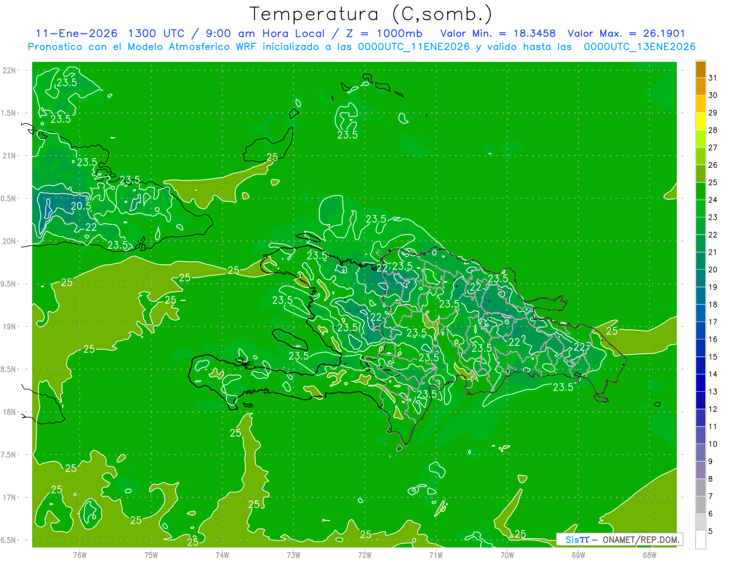The width and height of the screenshot is (729, 563).
Task: Click the "70W" longitude label
Action: point(507,555)
